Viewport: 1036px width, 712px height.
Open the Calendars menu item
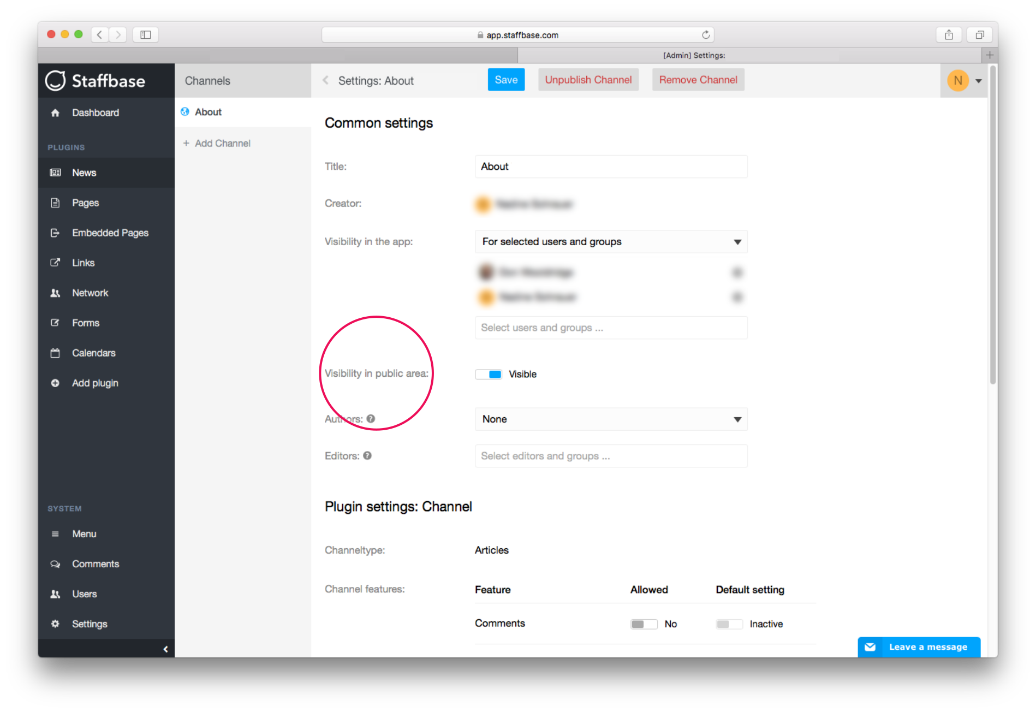(106, 353)
